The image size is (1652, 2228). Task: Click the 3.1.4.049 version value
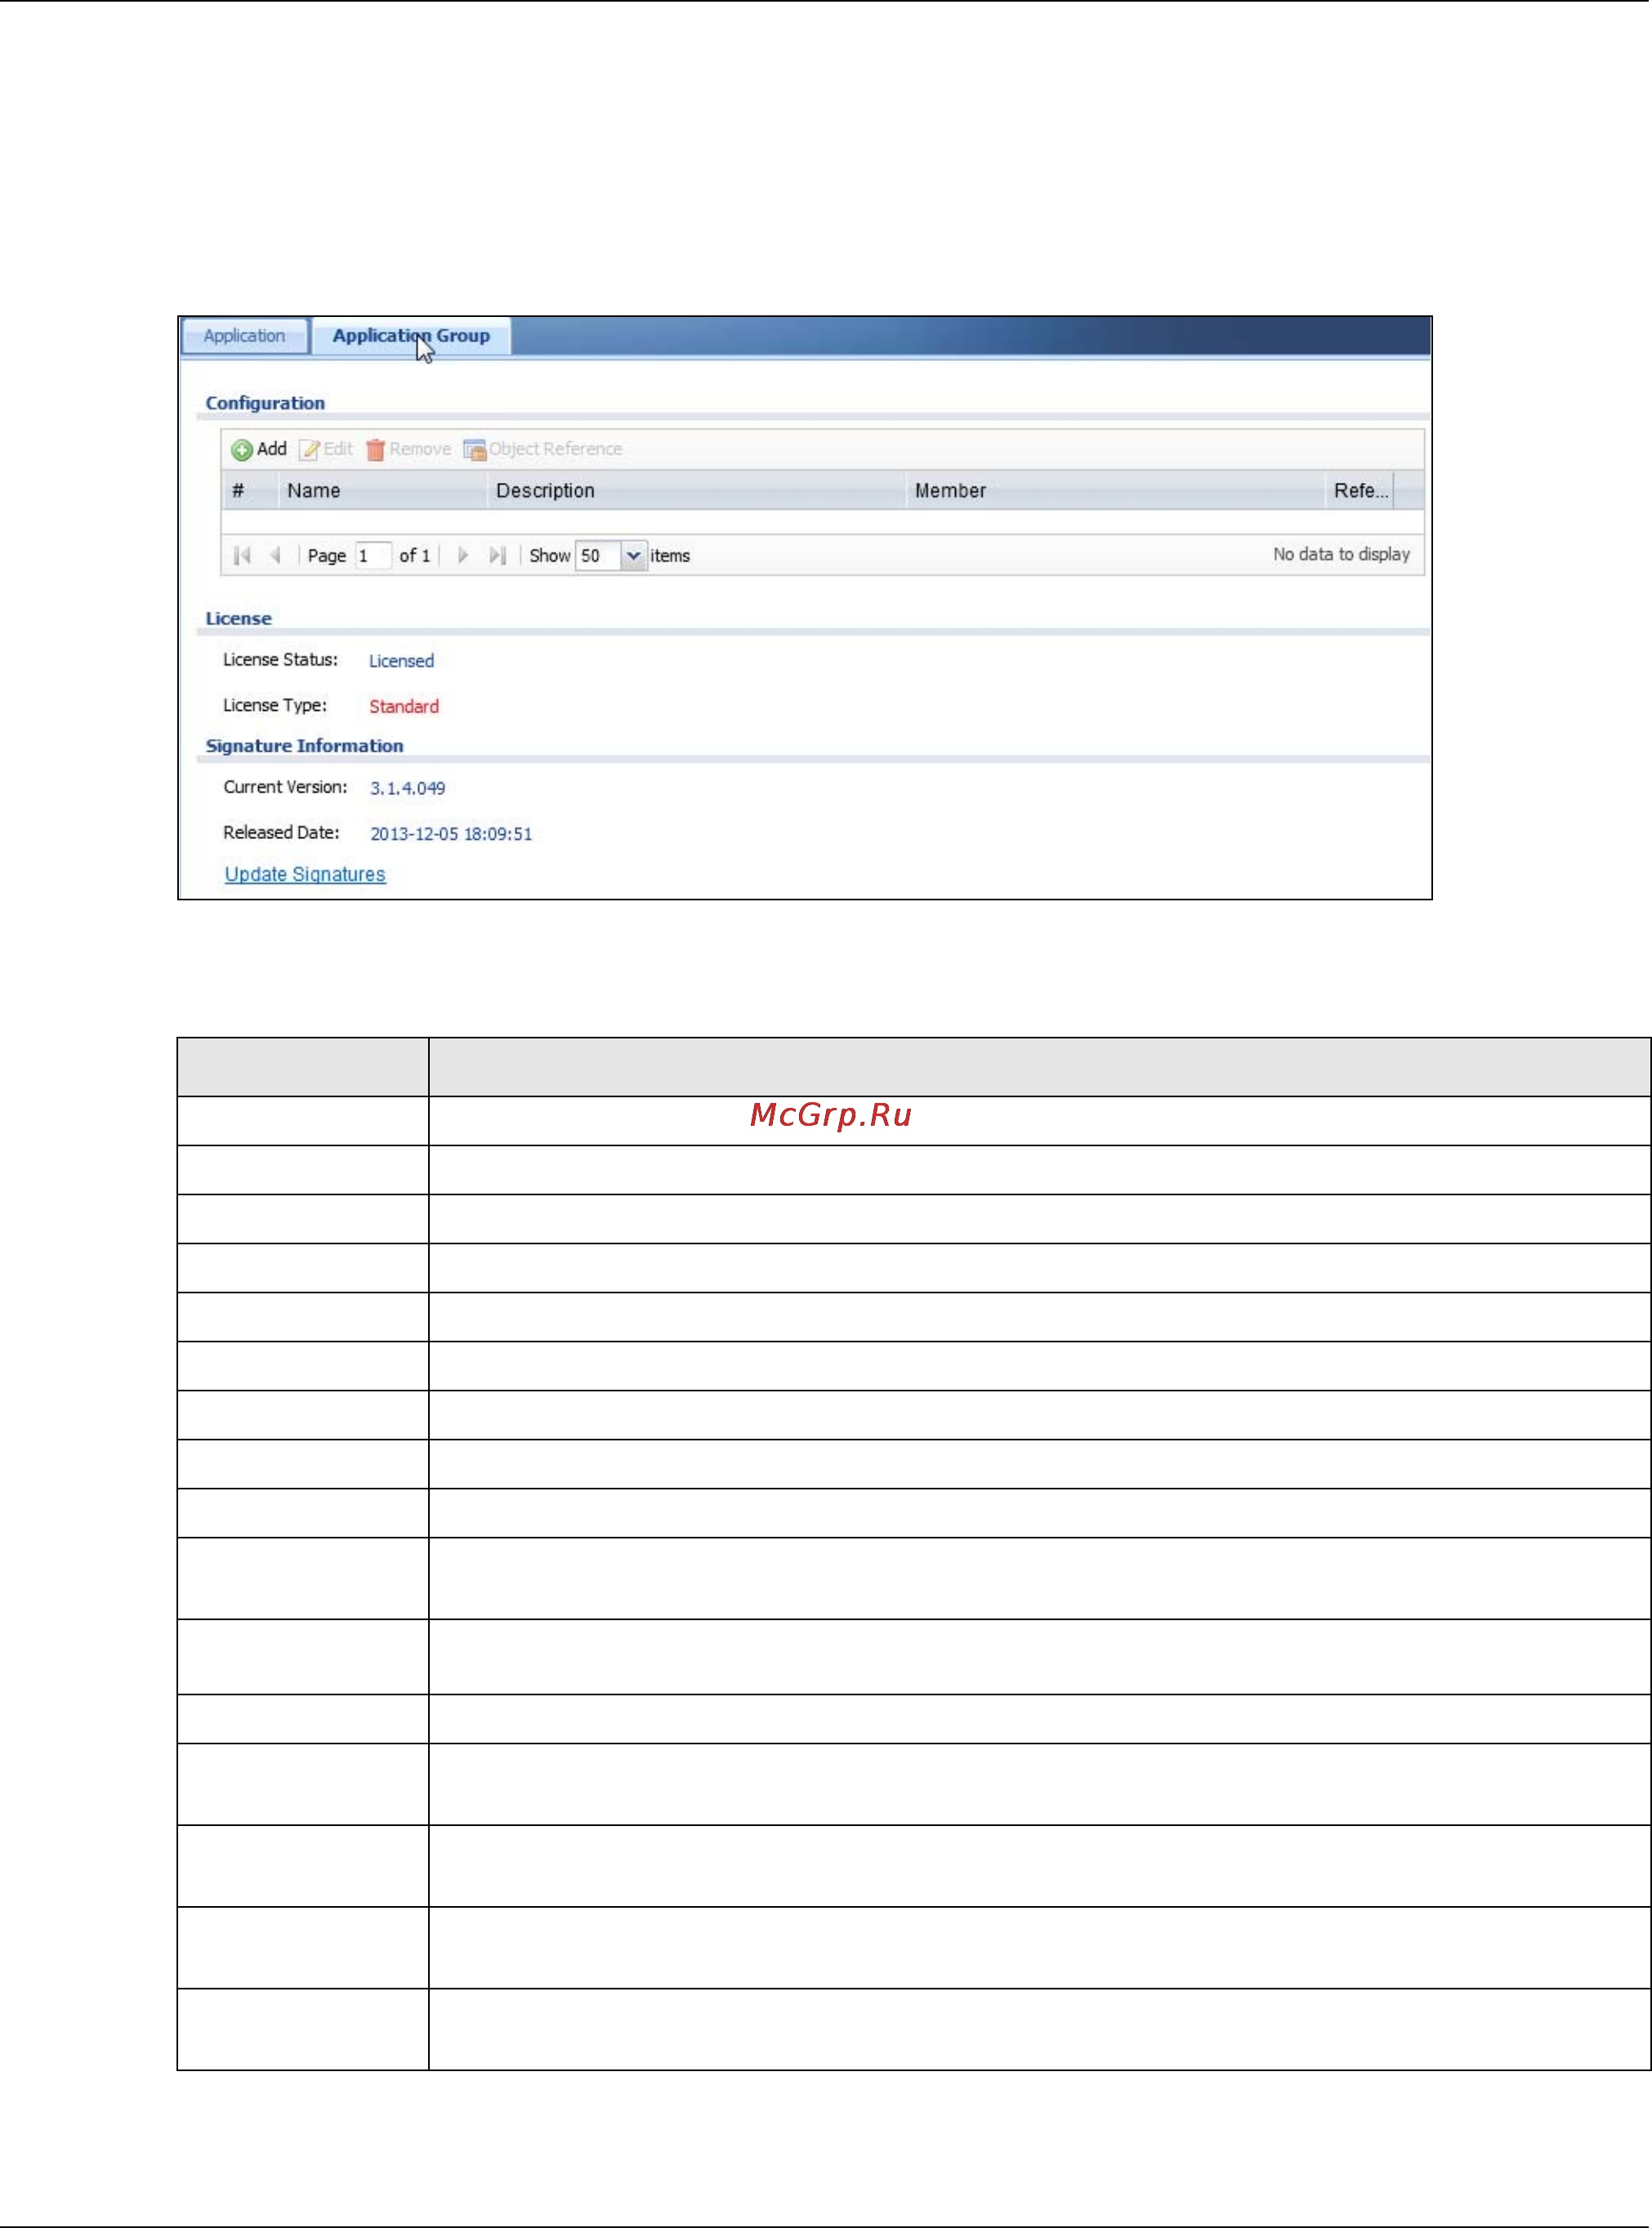click(x=407, y=788)
